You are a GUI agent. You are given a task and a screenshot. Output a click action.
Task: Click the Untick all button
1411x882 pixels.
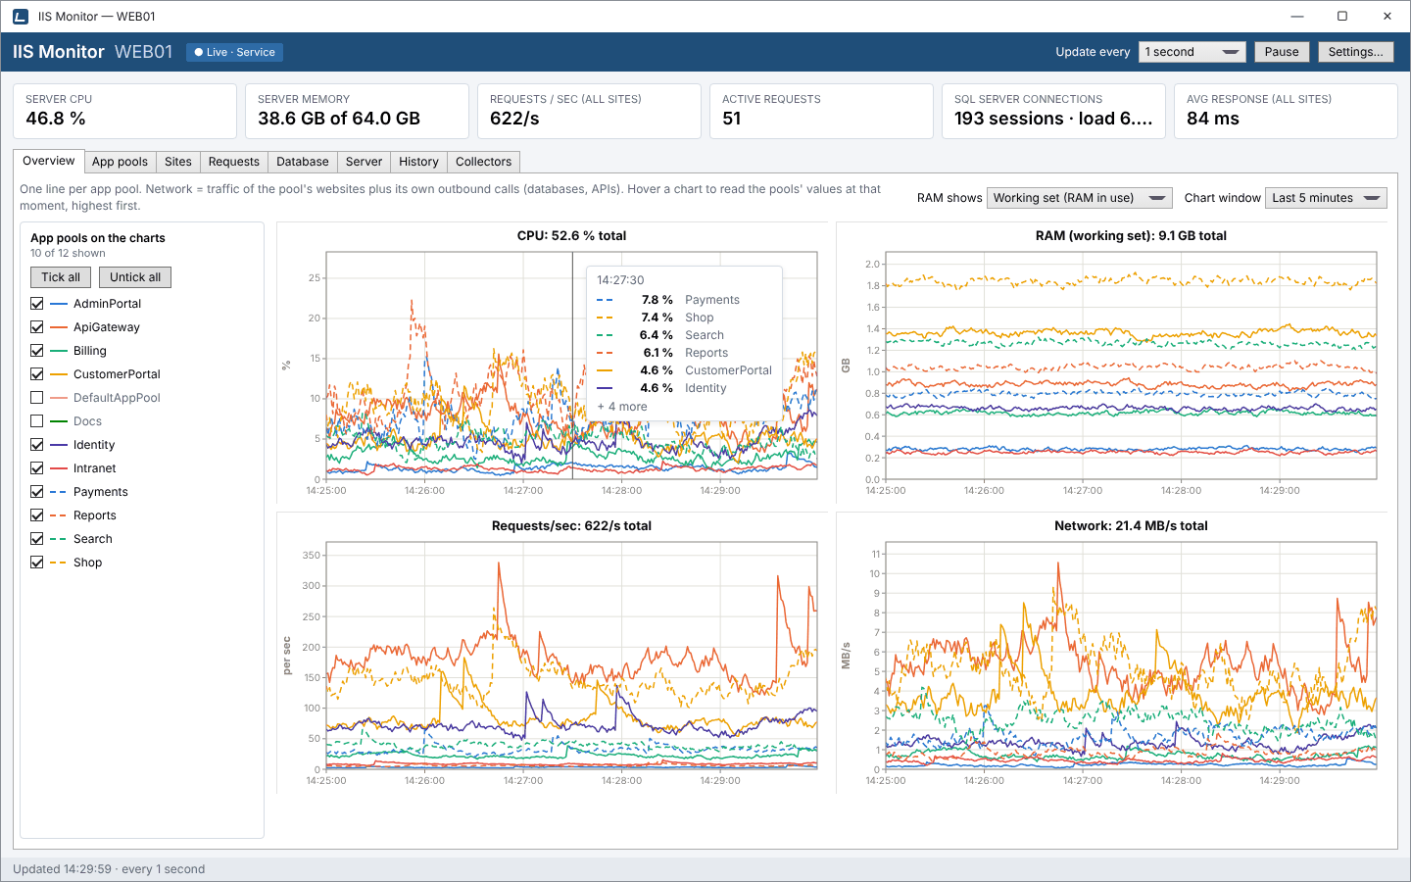135,277
